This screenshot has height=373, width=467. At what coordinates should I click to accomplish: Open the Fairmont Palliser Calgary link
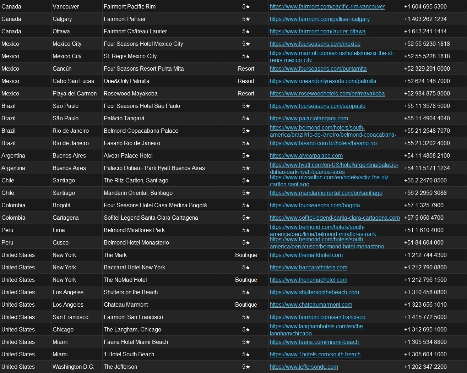(320, 19)
